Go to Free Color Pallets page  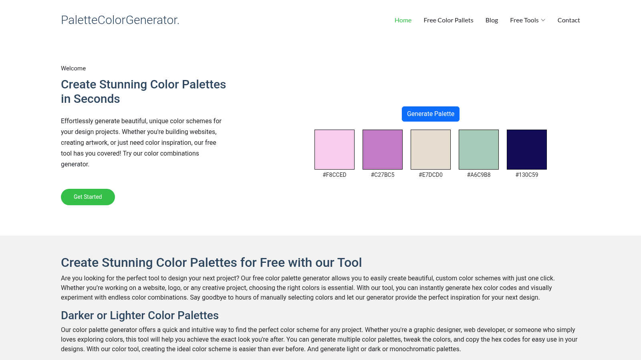448,20
